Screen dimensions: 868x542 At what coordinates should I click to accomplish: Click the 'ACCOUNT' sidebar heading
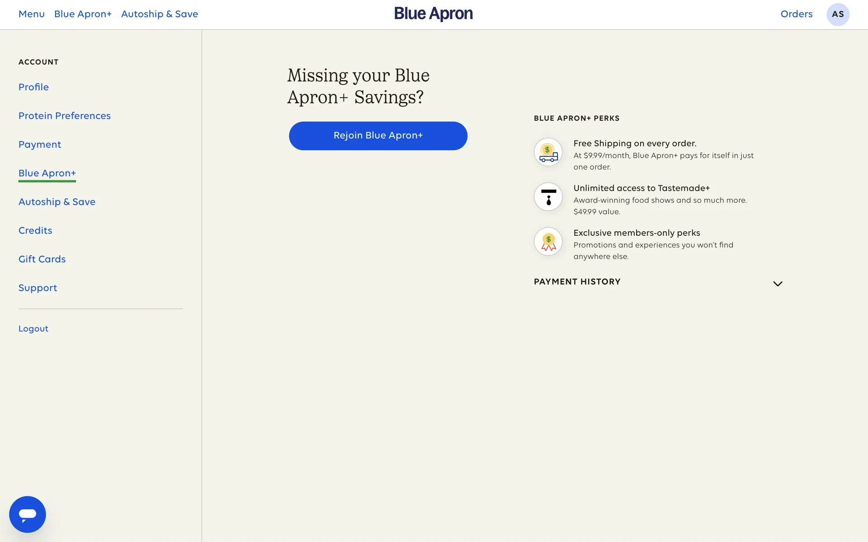pyautogui.click(x=38, y=62)
